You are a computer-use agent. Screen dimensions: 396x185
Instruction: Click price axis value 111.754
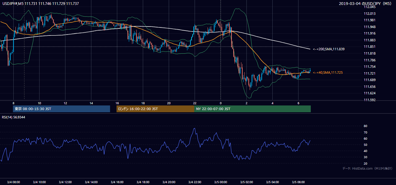tap(370, 67)
